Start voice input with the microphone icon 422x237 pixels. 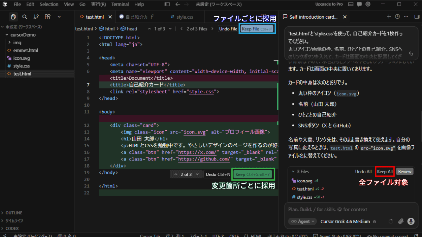point(410,222)
